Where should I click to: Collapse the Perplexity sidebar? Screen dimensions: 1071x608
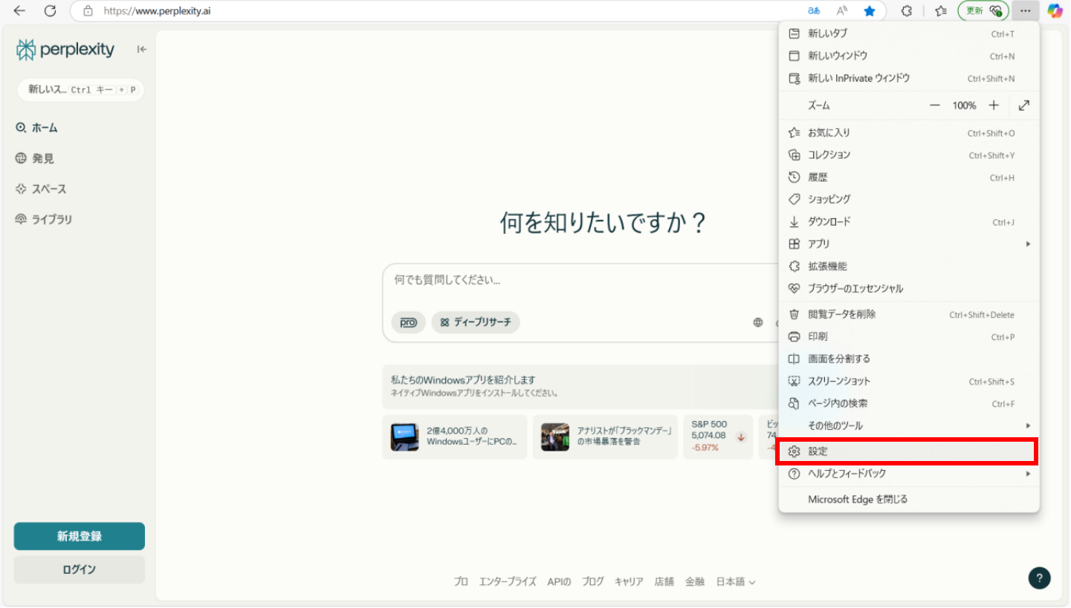(141, 50)
